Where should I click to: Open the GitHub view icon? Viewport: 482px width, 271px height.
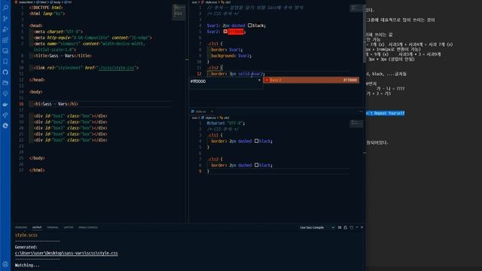5,72
